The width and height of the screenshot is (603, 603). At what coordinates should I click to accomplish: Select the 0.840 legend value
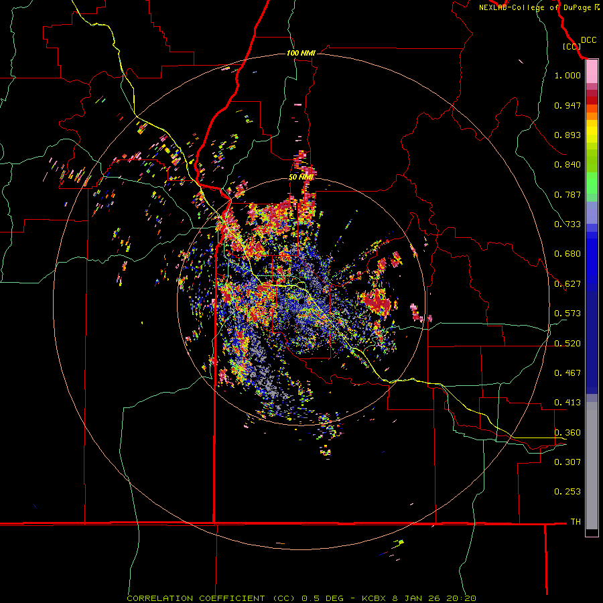coord(567,165)
